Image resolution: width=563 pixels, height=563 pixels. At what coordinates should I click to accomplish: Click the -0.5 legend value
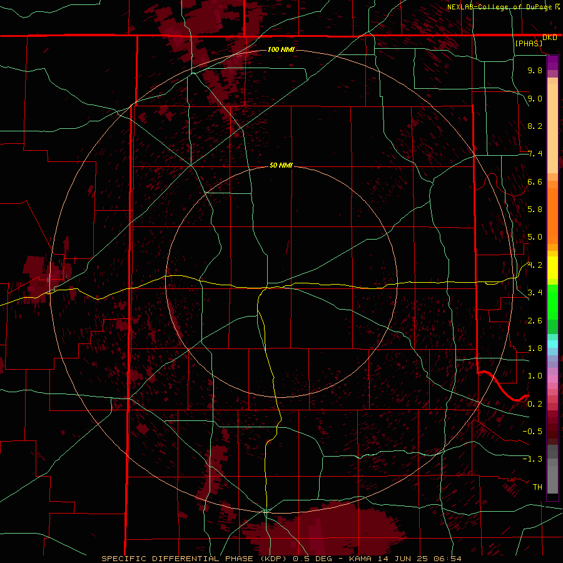[x=532, y=432]
